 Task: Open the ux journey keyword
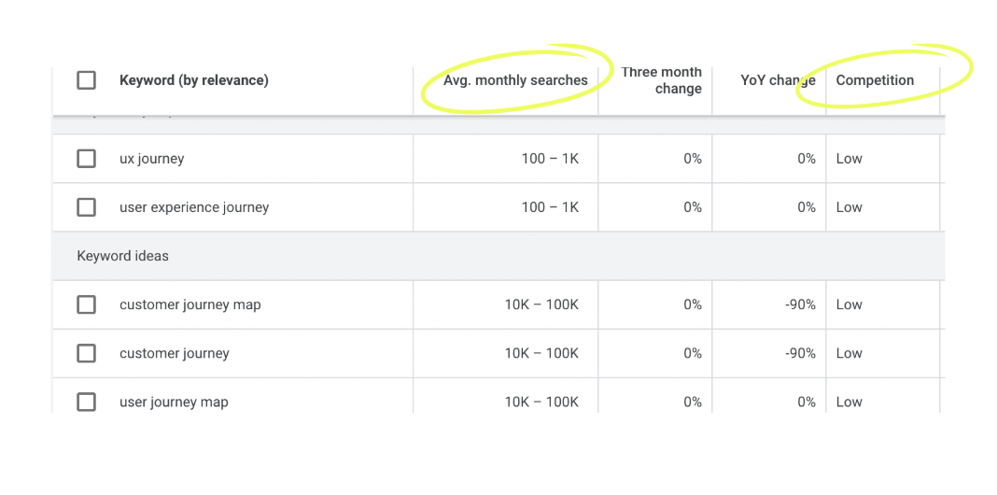click(151, 159)
